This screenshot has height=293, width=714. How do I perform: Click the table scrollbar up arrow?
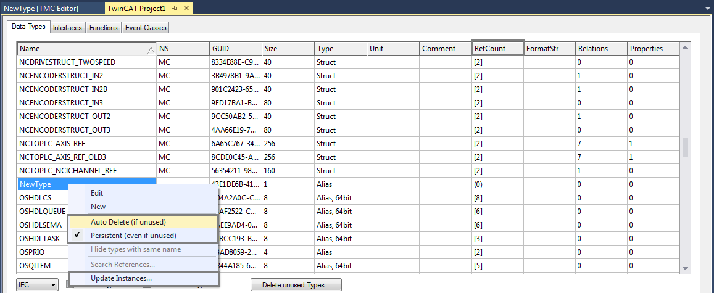click(x=684, y=47)
